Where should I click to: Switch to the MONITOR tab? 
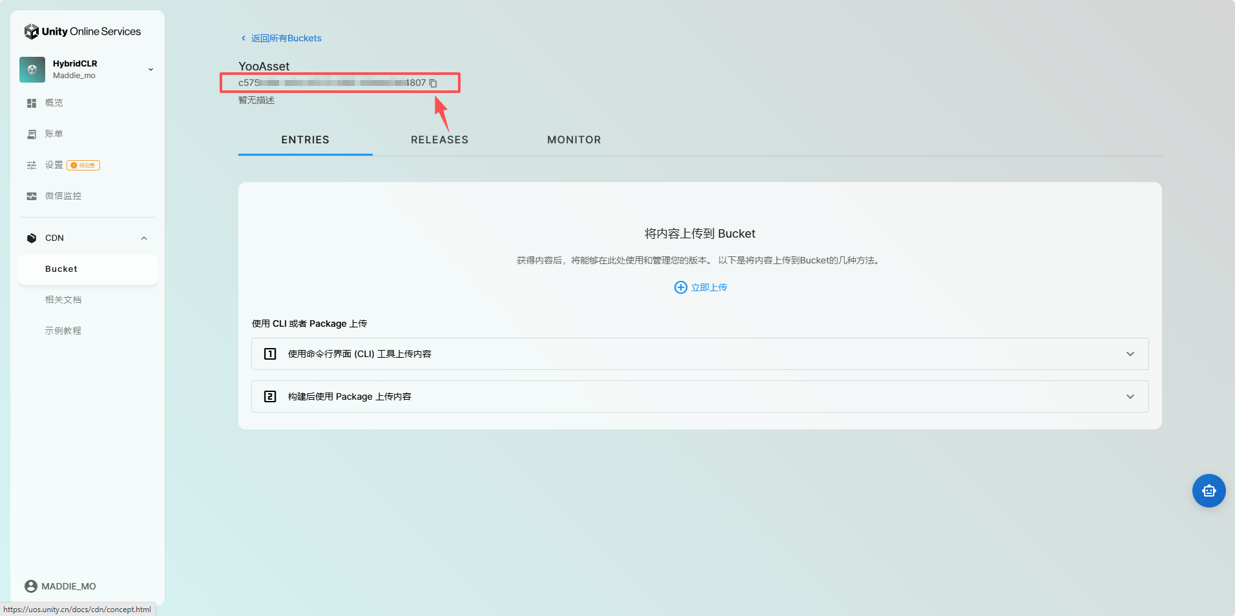point(574,140)
